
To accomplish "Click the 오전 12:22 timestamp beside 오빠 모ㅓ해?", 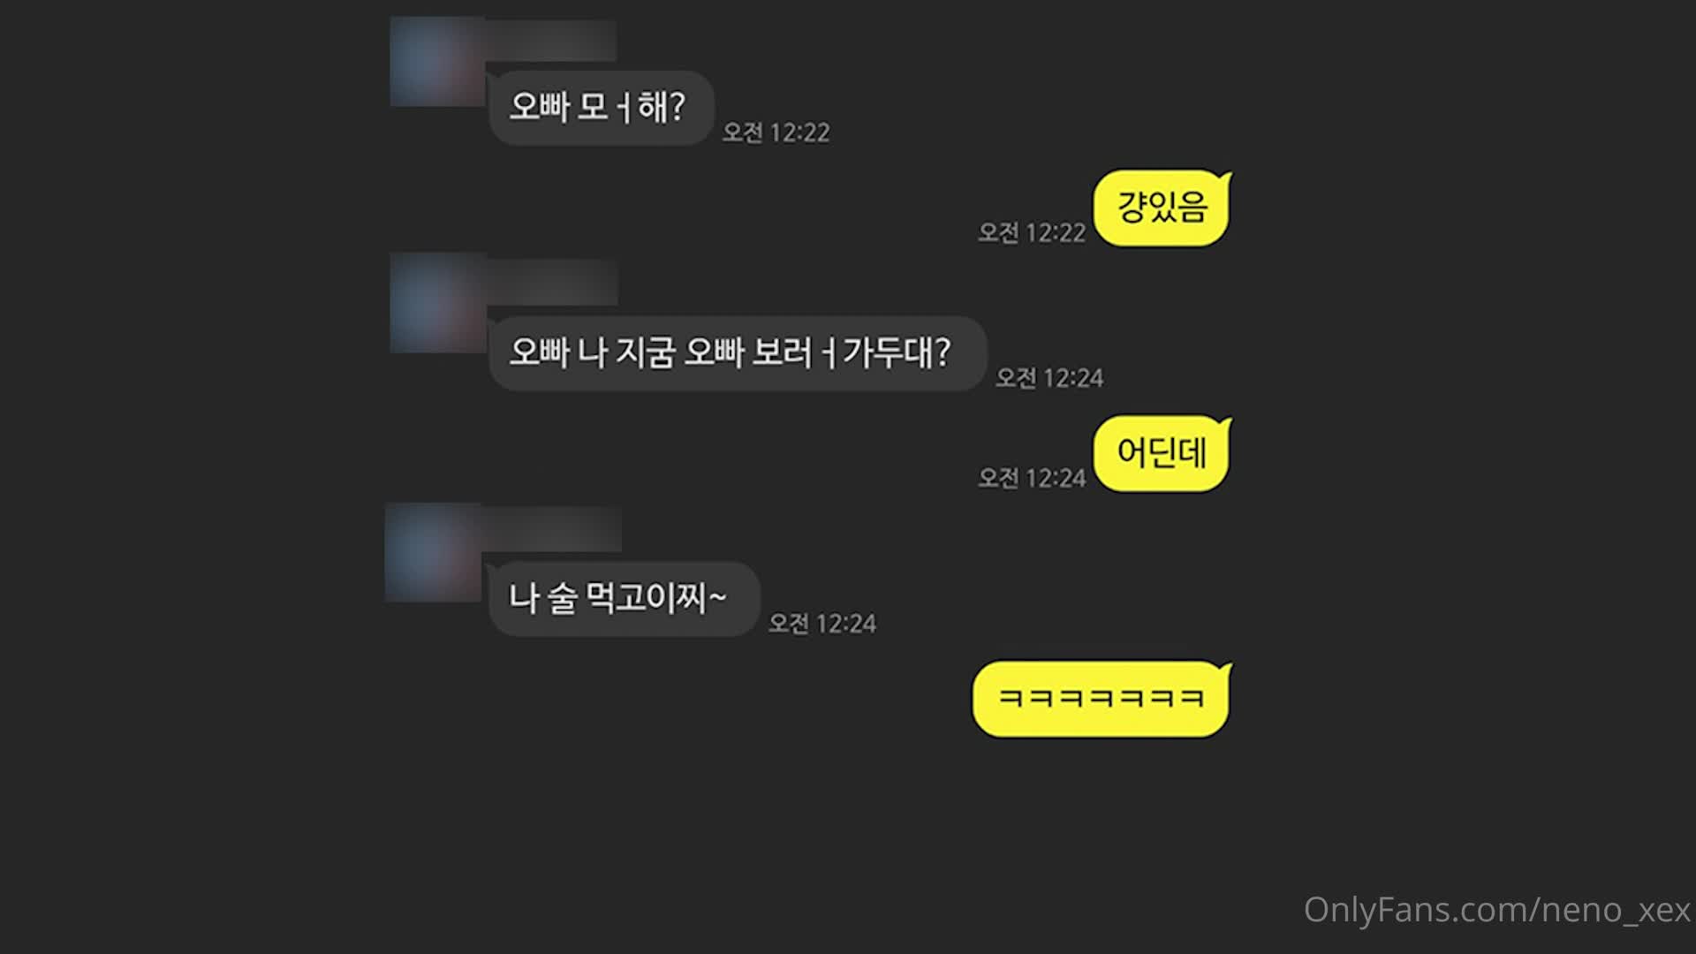I will pos(776,132).
